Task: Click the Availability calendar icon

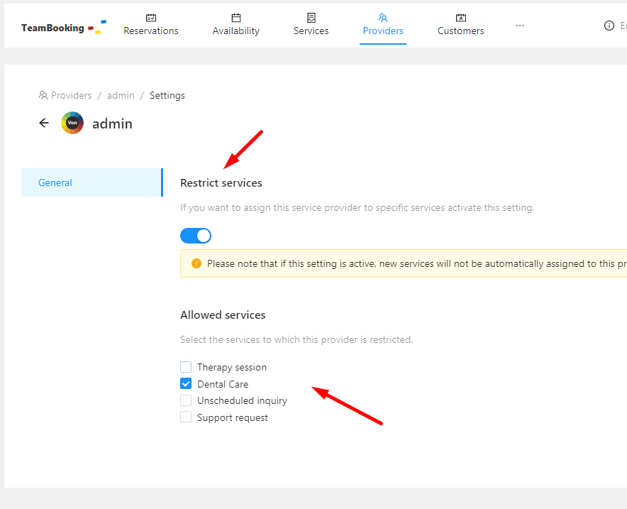Action: [x=236, y=18]
